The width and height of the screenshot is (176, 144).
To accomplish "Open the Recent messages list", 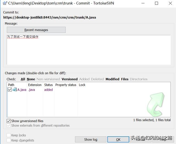I will 36,30.
